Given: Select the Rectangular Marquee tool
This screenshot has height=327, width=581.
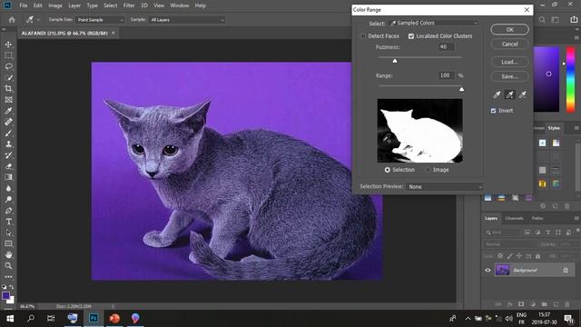Looking at the screenshot, I should click(x=8, y=55).
